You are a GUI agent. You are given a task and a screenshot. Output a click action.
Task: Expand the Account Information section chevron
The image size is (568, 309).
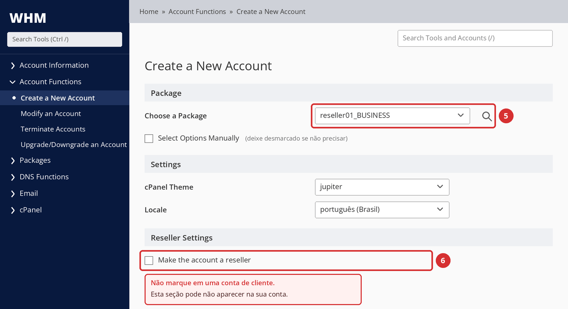[13, 66]
